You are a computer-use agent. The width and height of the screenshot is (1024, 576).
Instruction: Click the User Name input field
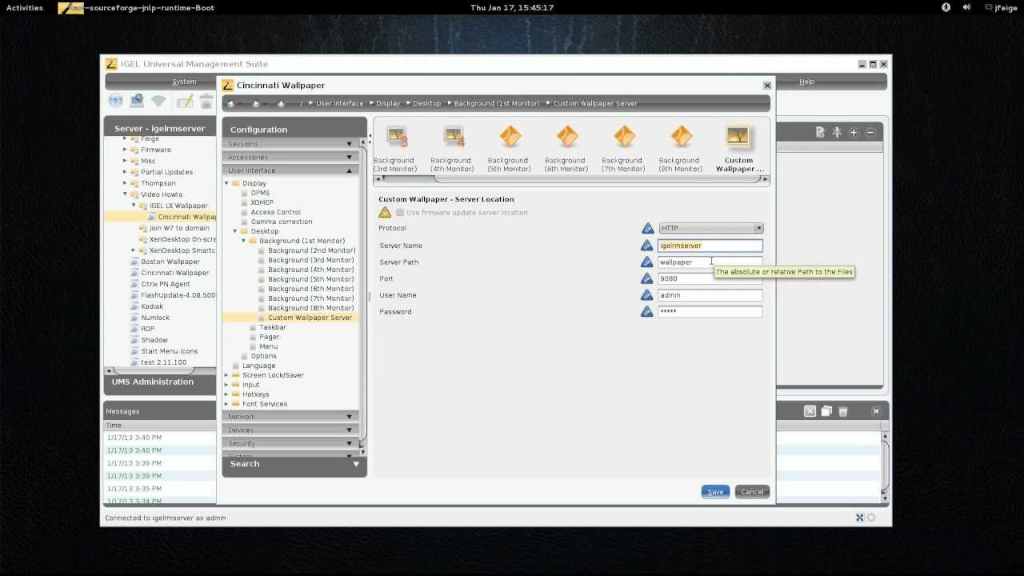pos(710,295)
